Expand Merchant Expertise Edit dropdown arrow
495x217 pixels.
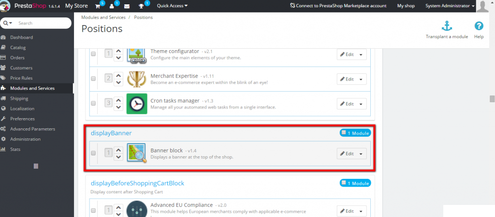(361, 79)
